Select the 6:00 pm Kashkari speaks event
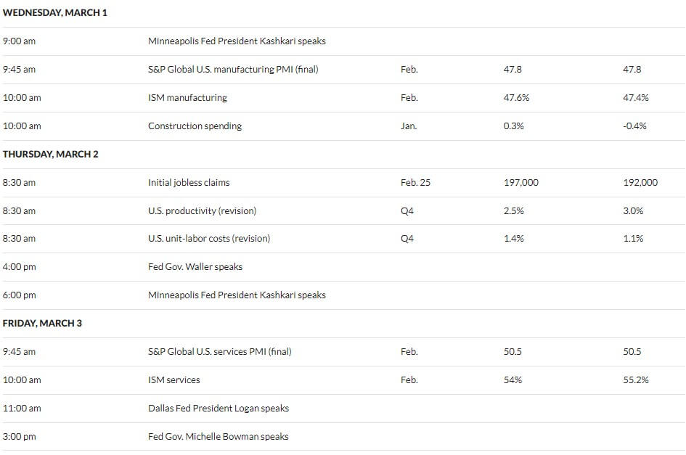This screenshot has height=455, width=686. [237, 295]
